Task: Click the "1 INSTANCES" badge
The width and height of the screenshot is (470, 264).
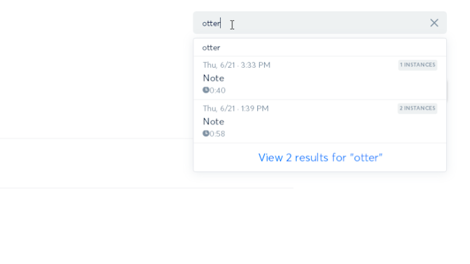Action: tap(417, 65)
